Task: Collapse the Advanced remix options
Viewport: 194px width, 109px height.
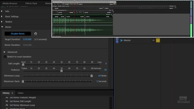Action: (x=4, y=52)
